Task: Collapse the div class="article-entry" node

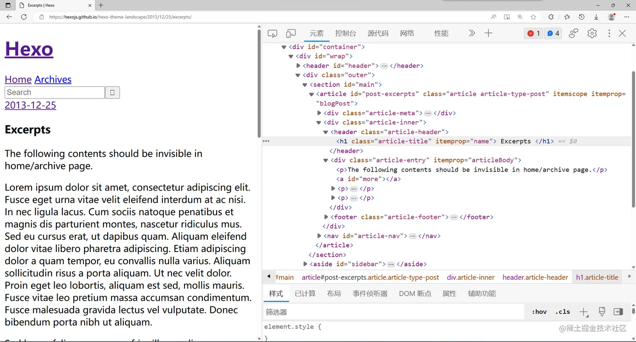Action: 326,160
